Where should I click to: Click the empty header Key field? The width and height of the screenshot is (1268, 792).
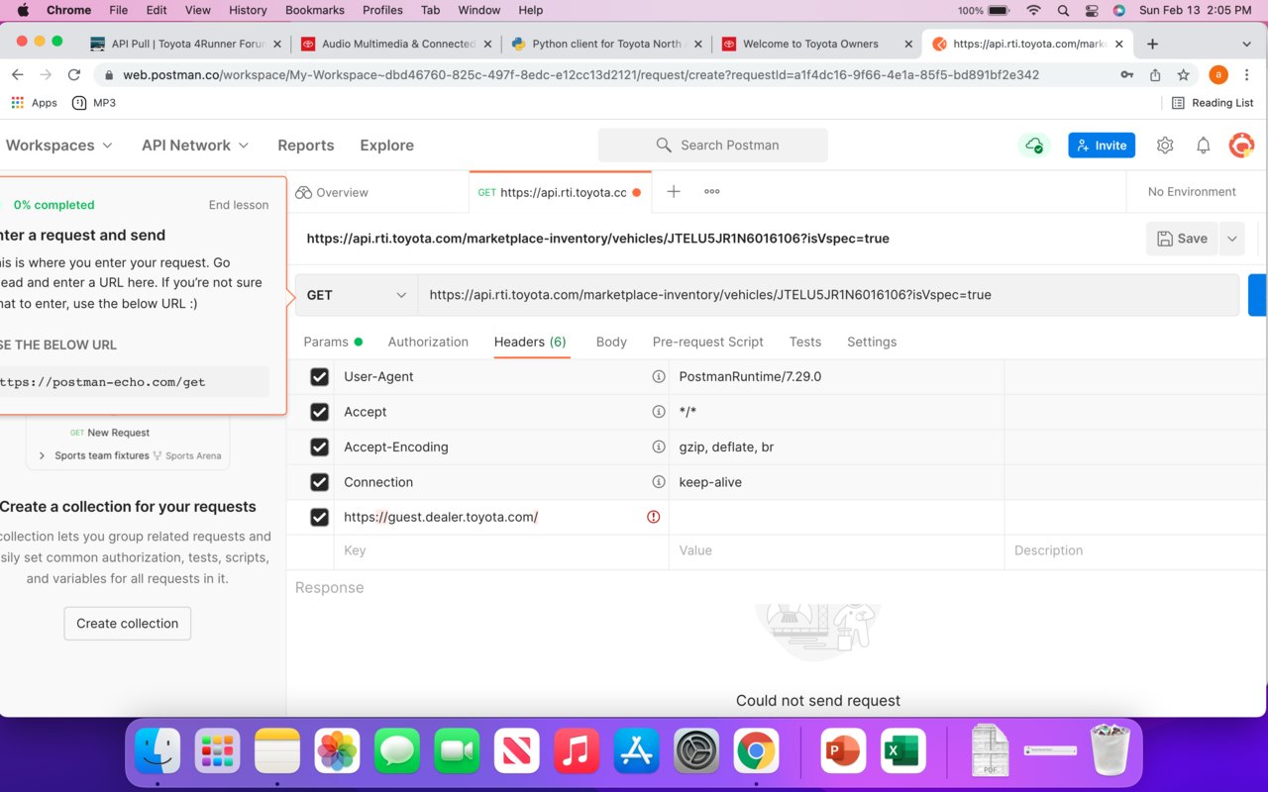click(x=501, y=550)
